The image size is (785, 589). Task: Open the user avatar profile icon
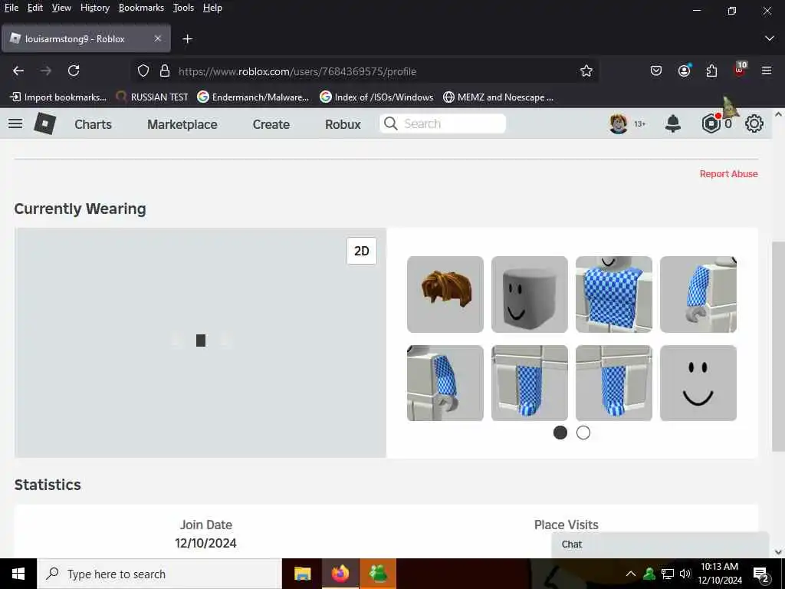(x=619, y=123)
